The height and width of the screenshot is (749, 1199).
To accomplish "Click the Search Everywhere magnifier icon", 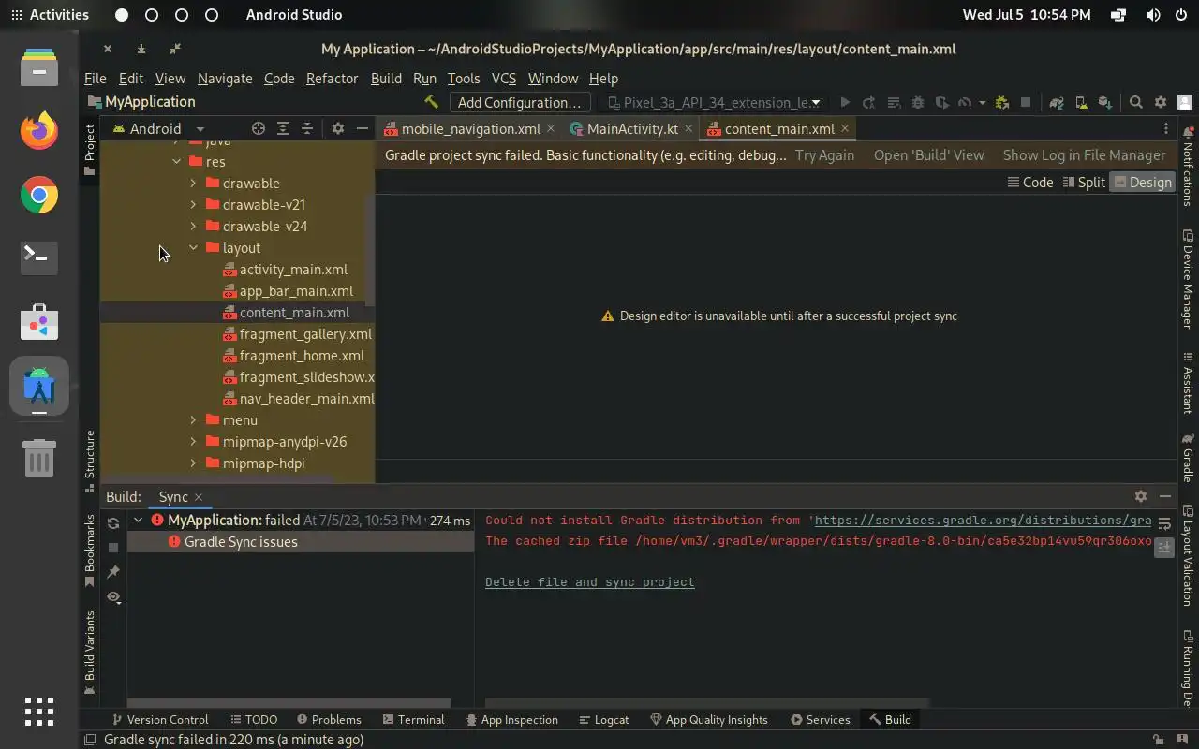I will (x=1135, y=102).
